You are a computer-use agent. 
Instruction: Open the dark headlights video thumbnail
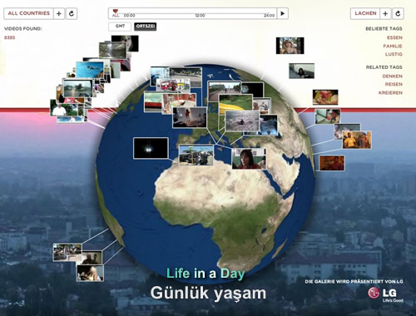click(151, 148)
